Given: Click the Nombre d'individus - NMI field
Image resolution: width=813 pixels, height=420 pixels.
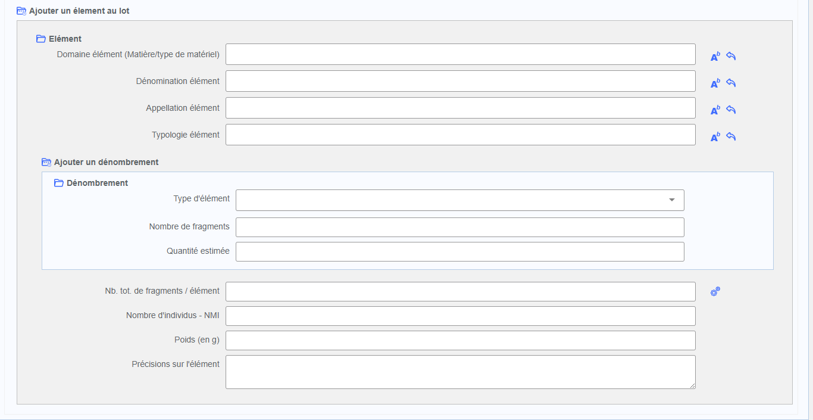Looking at the screenshot, I should (x=460, y=316).
